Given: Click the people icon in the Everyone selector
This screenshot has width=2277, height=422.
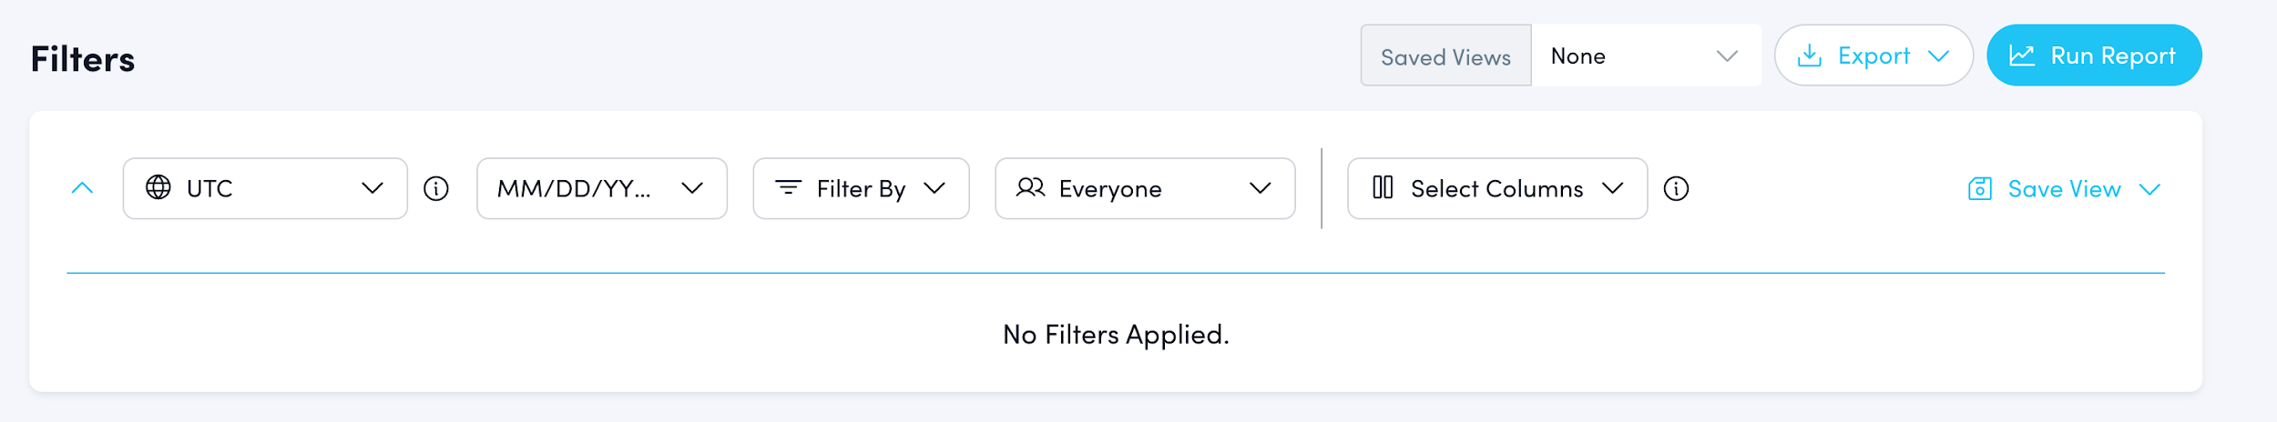Looking at the screenshot, I should click(1030, 187).
